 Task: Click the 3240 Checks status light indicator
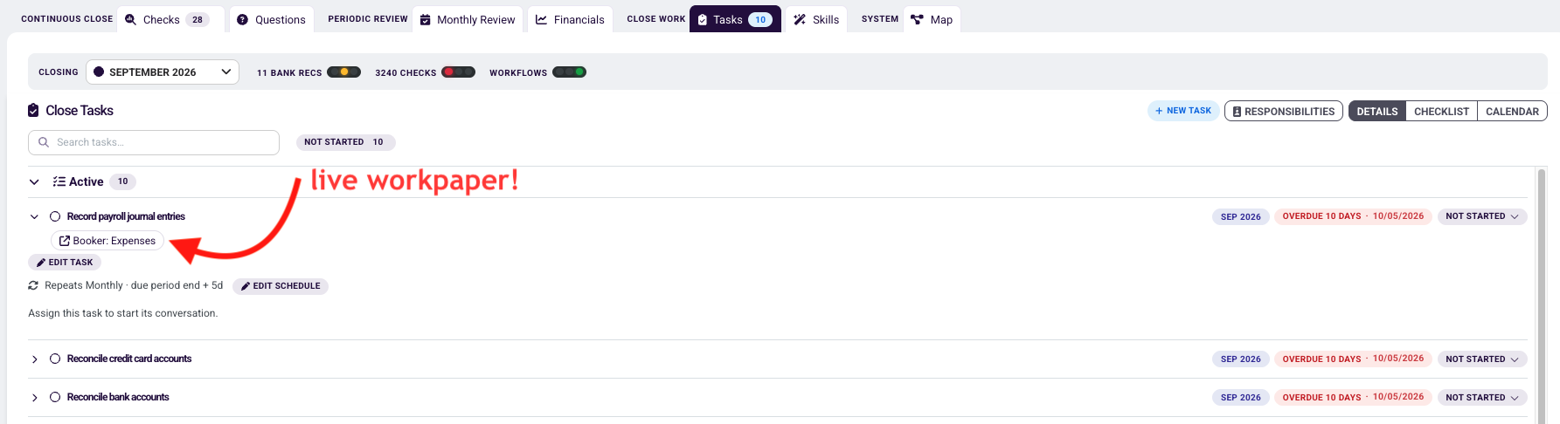tap(458, 72)
